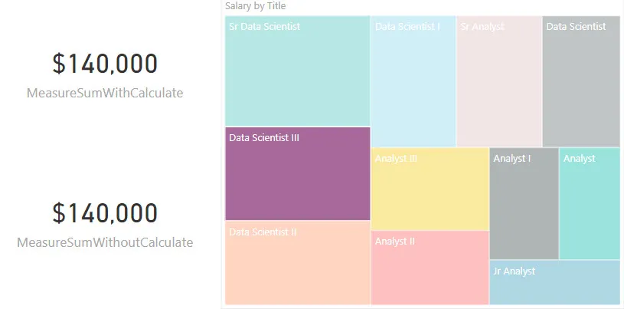Click the 'Sr Data Scientist' label text
The height and width of the screenshot is (309, 624).
point(264,27)
